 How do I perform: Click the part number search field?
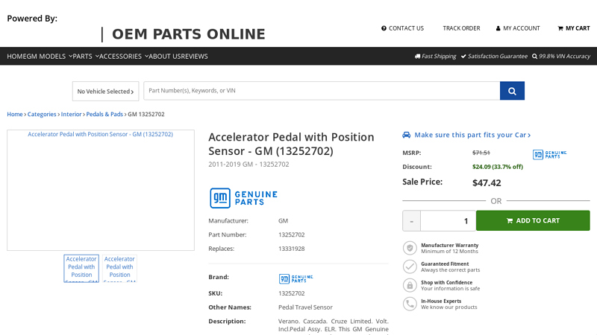pyautogui.click(x=322, y=91)
